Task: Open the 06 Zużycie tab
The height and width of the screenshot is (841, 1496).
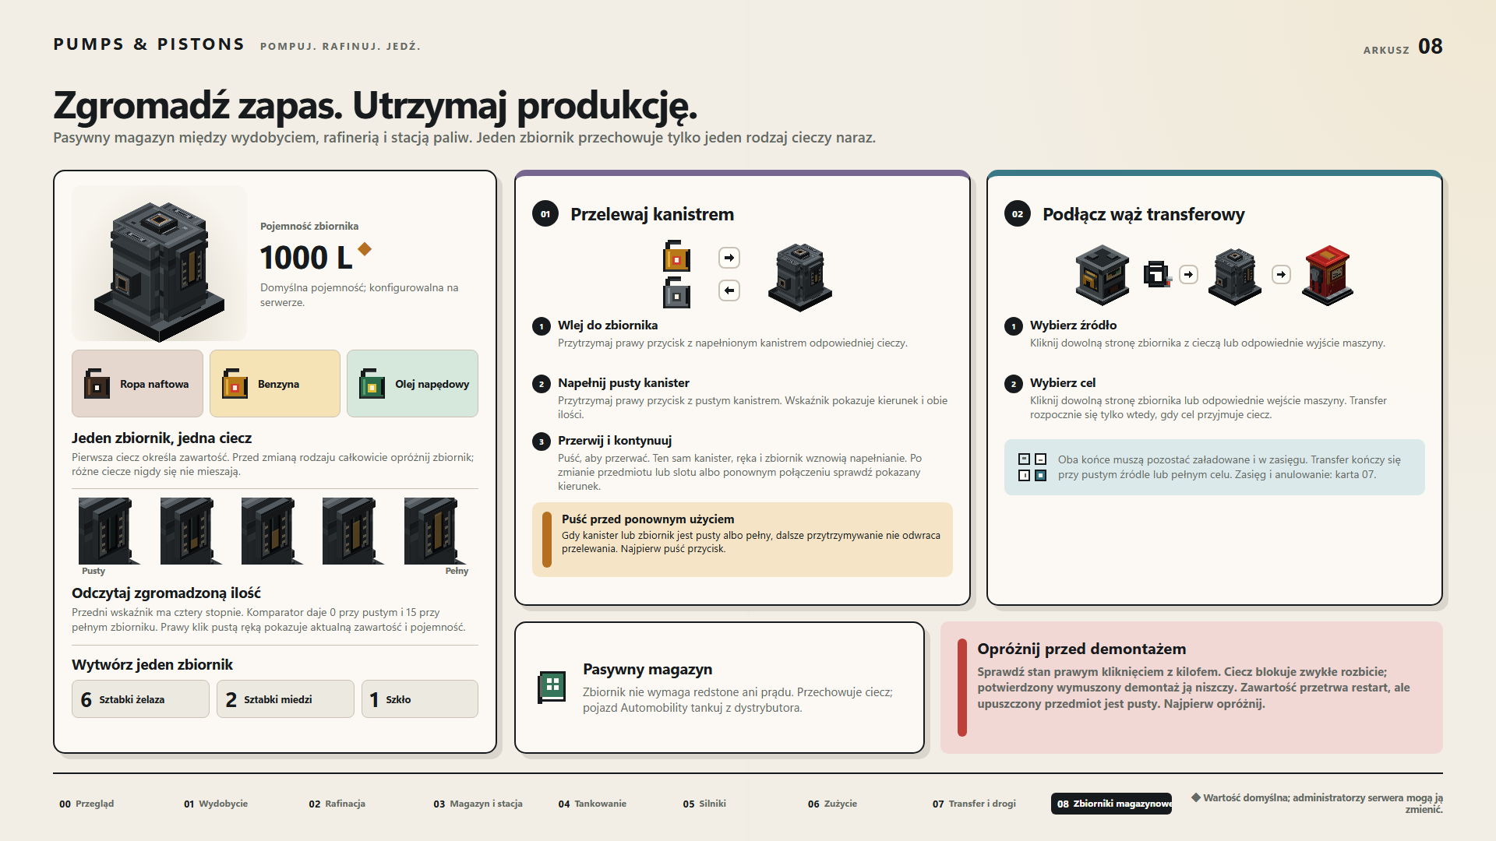Action: pyautogui.click(x=832, y=804)
